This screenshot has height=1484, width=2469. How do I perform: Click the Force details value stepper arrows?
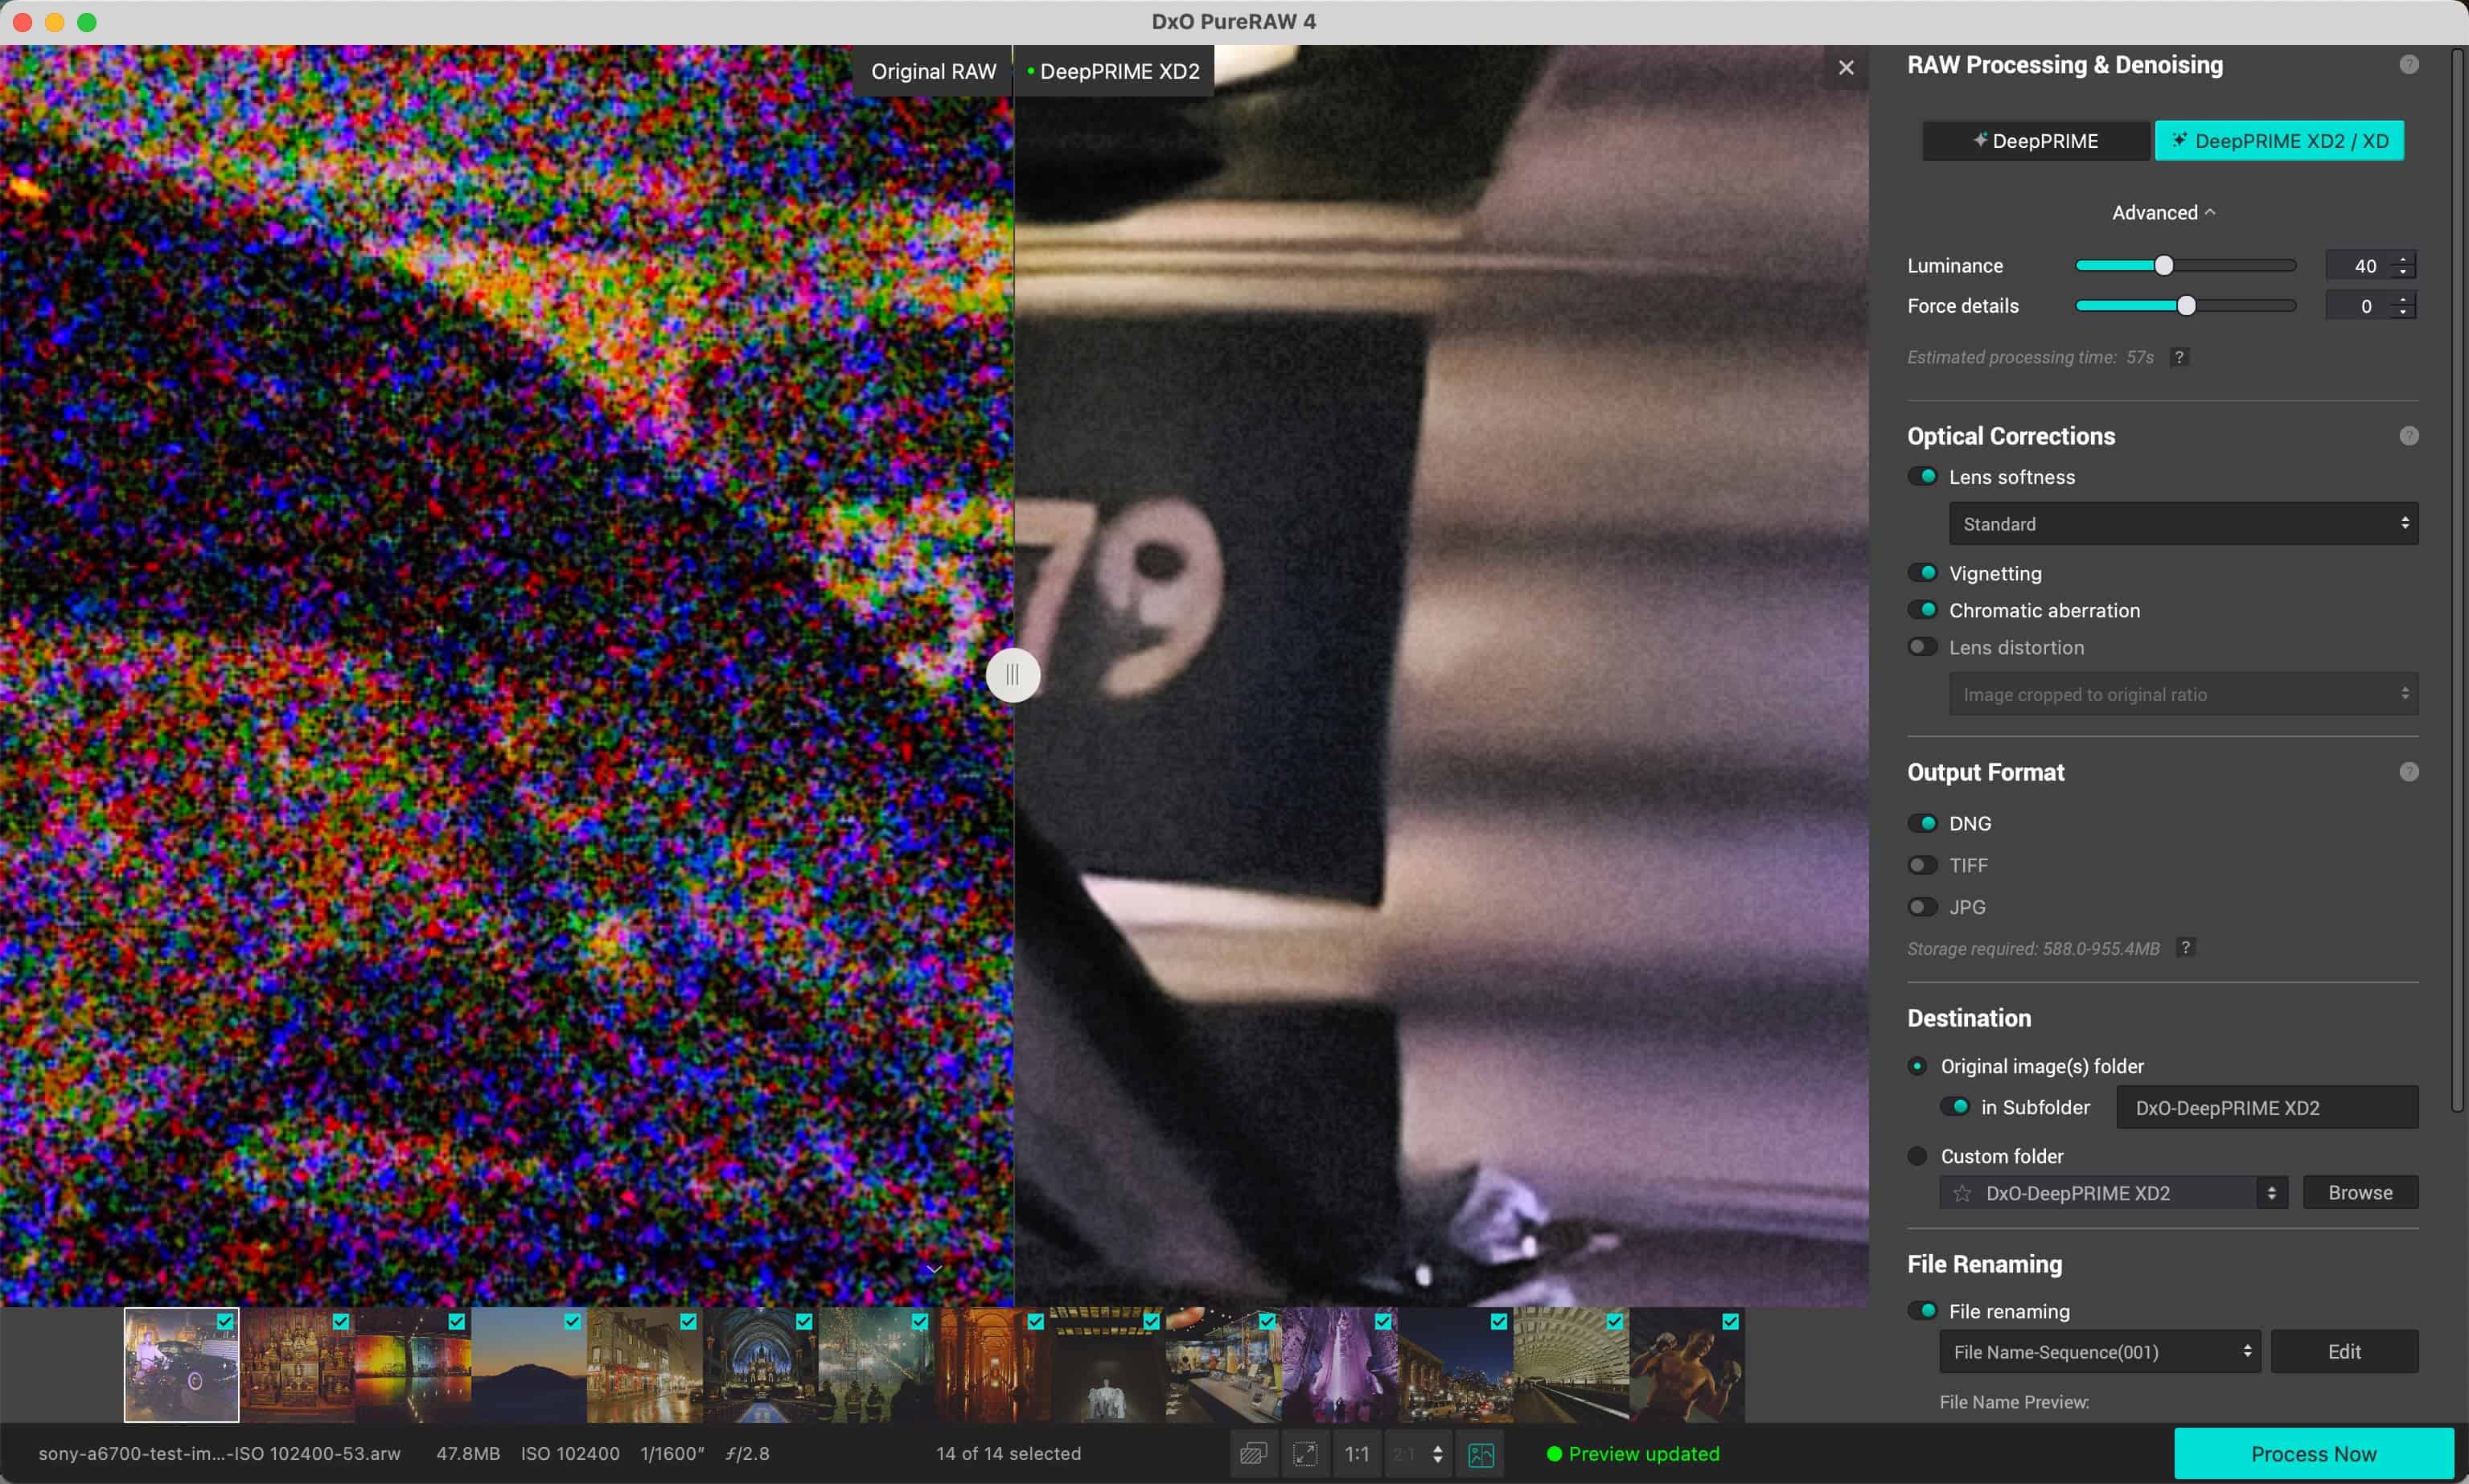point(2403,306)
